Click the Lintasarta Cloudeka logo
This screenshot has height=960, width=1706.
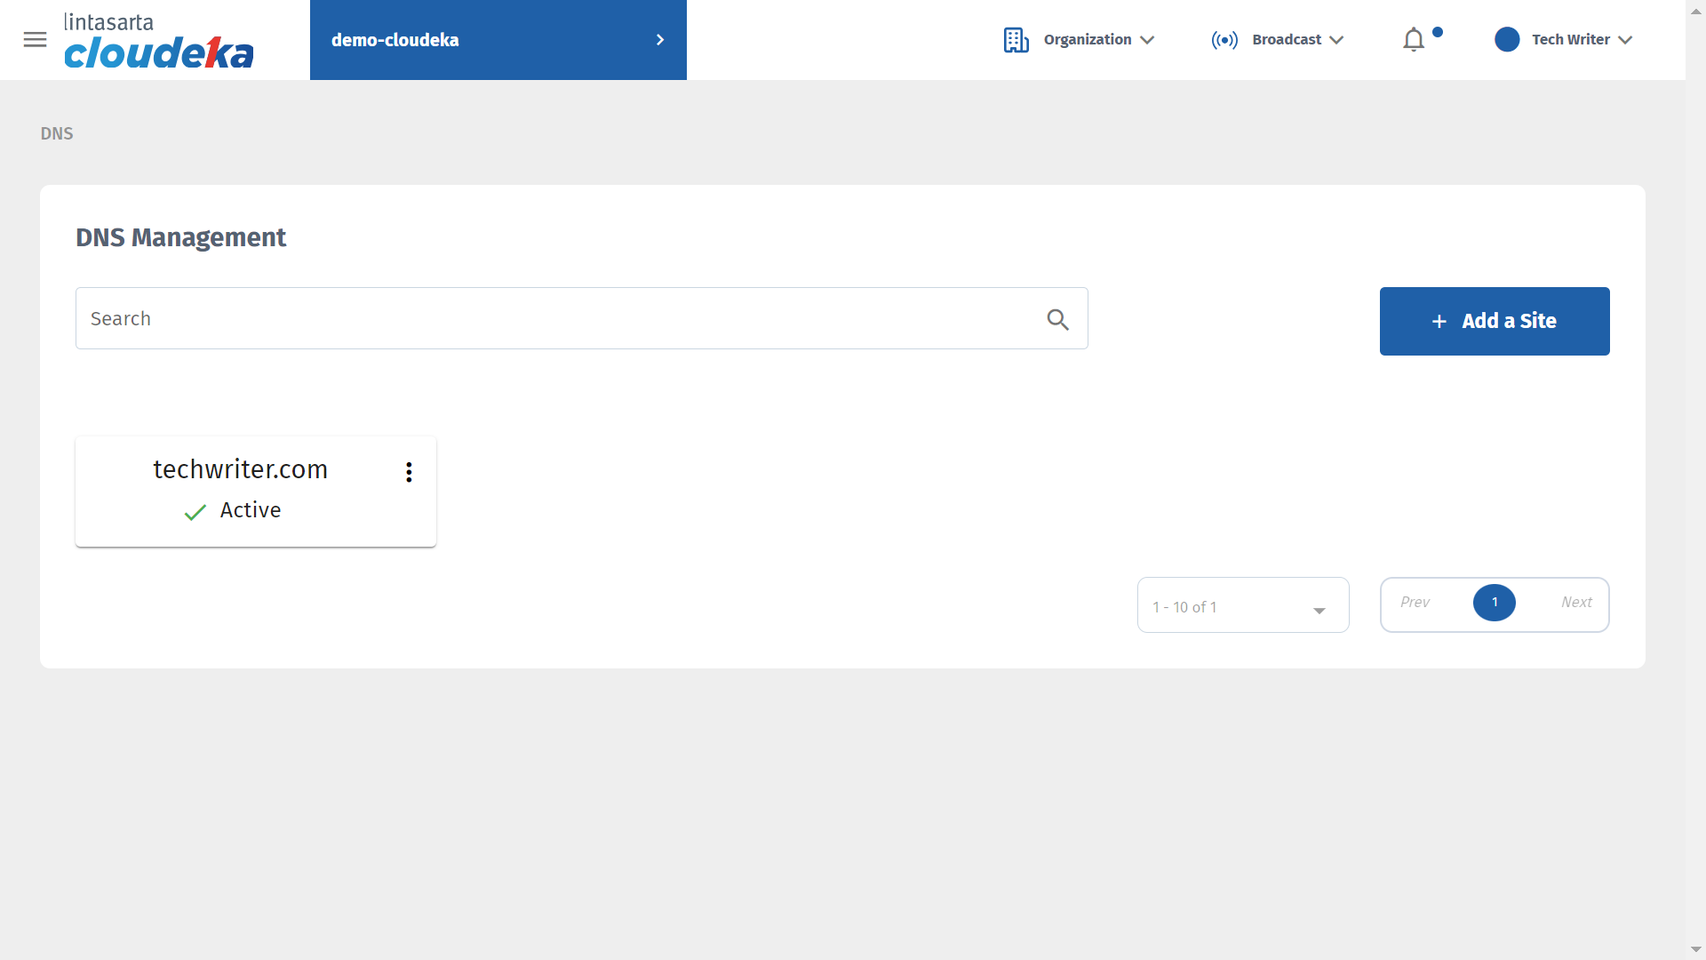[158, 41]
